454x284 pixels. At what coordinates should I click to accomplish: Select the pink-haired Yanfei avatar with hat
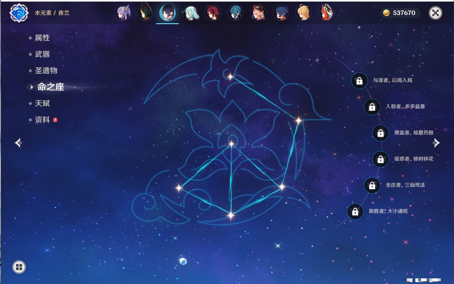click(258, 13)
